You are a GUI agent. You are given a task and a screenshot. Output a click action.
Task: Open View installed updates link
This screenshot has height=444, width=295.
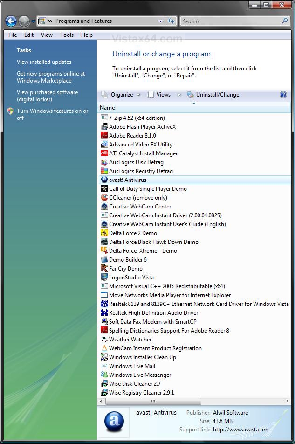[x=44, y=62]
